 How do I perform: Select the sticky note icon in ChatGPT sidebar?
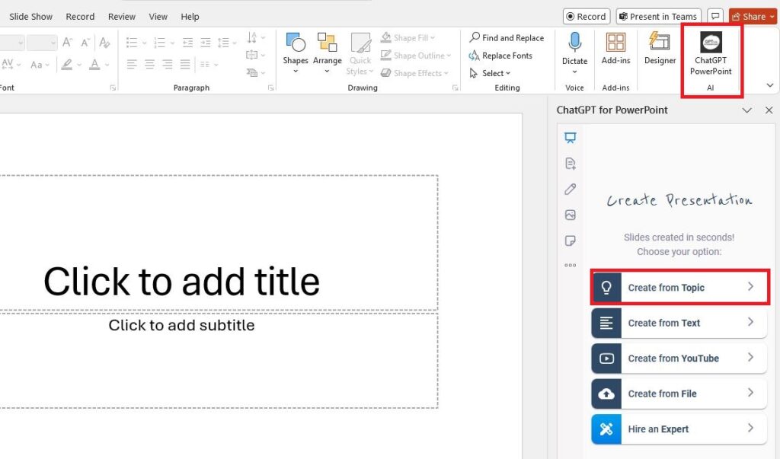[x=570, y=241]
